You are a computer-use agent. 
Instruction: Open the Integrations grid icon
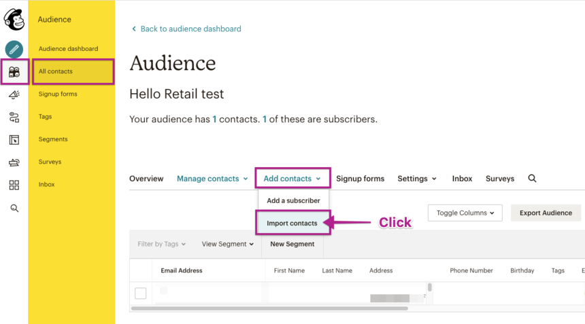coord(14,185)
